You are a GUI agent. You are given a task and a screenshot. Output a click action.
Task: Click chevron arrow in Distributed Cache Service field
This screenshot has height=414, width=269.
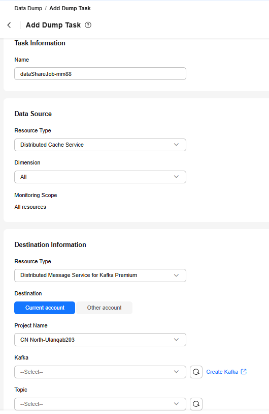click(176, 145)
